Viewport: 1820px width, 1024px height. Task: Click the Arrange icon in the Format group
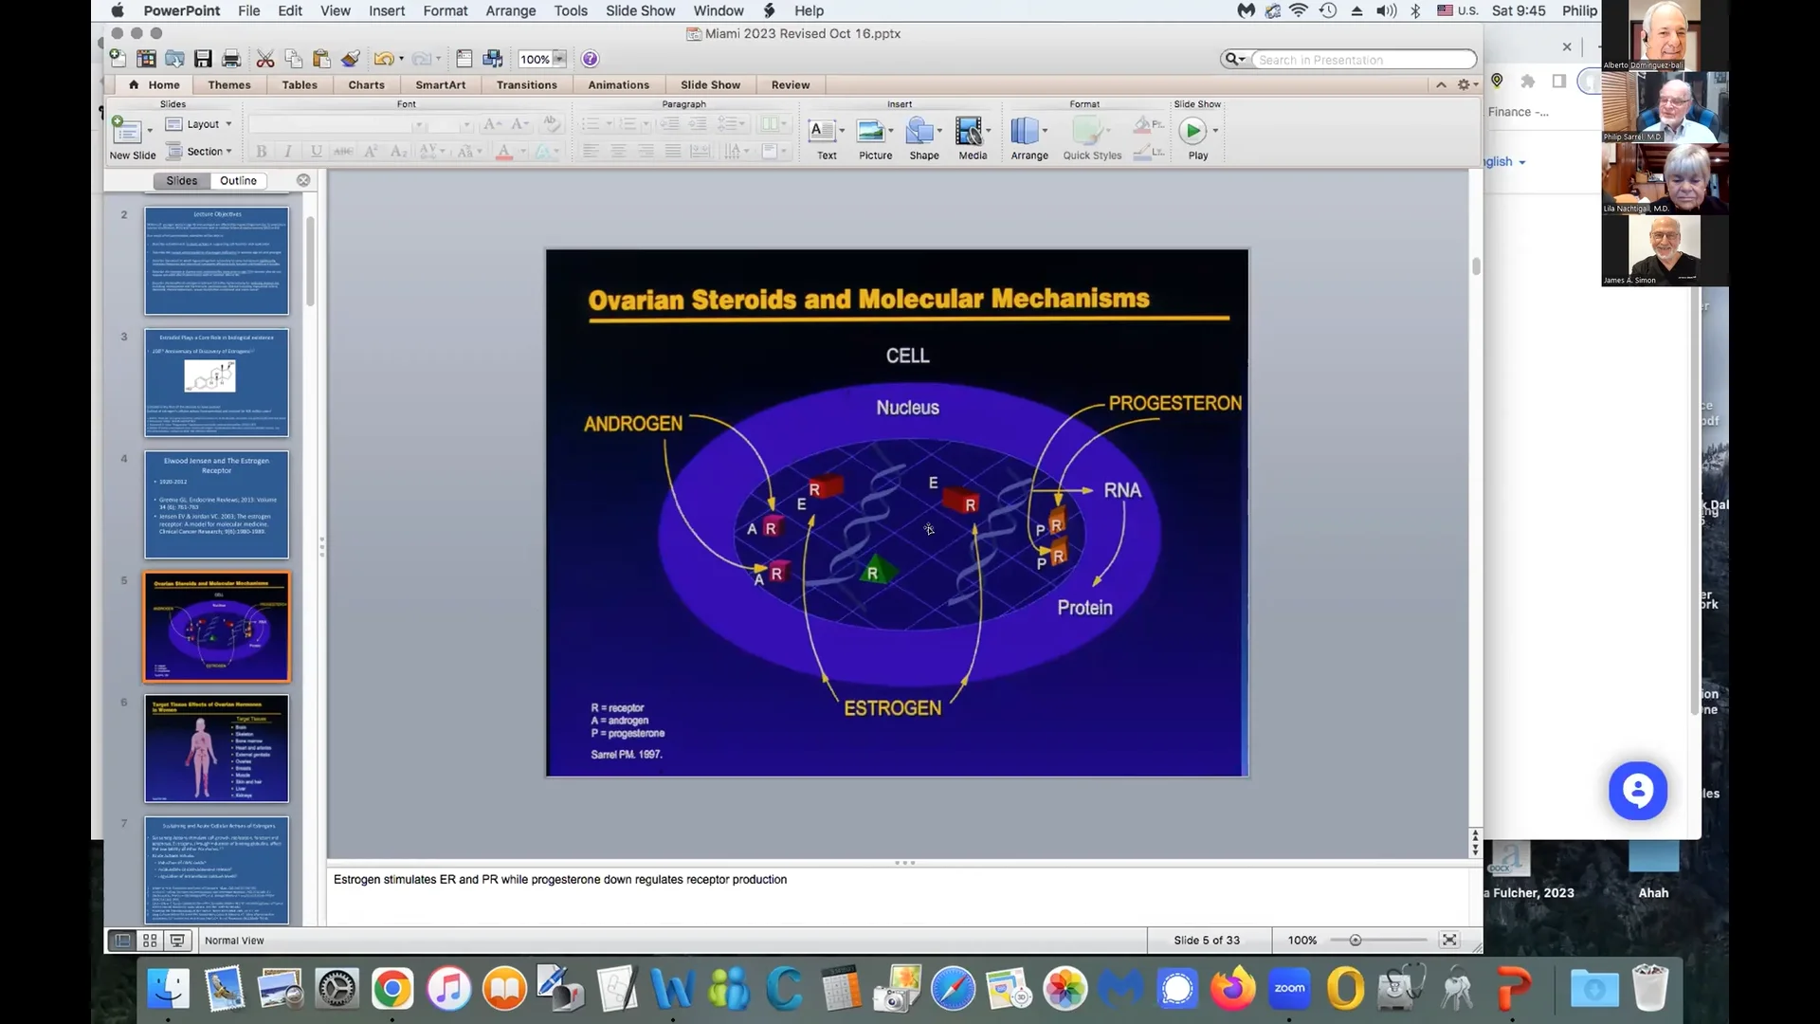point(1025,130)
